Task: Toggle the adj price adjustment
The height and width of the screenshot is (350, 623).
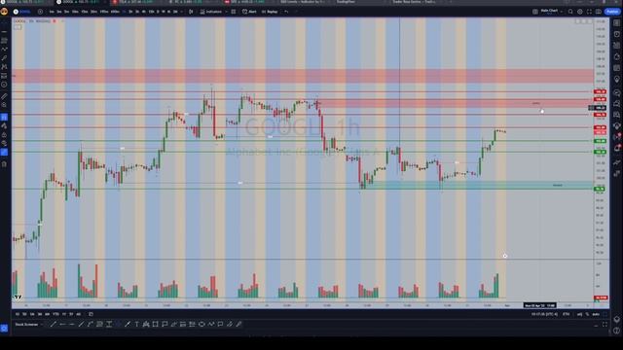Action: 579,314
